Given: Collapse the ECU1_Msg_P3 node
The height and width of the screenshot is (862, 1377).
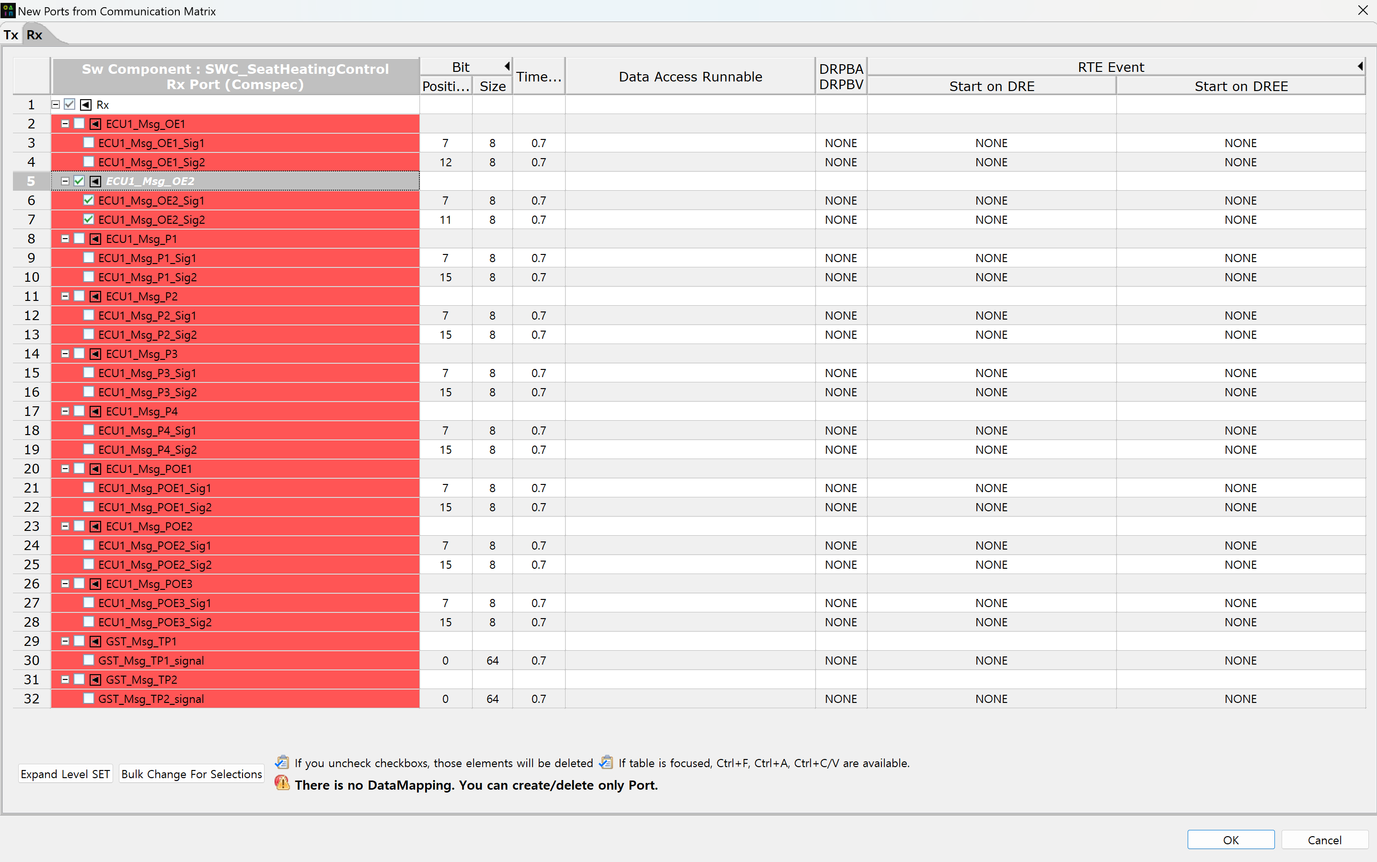Looking at the screenshot, I should [x=65, y=354].
